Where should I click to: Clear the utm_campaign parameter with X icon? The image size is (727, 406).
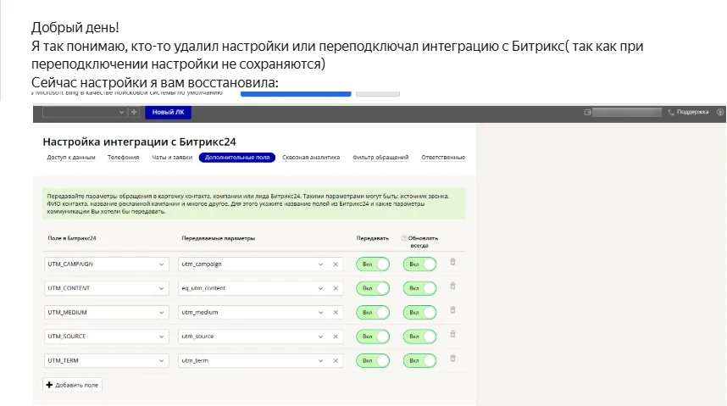click(x=336, y=264)
